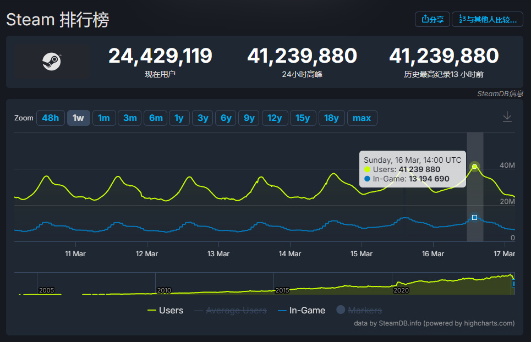The image size is (531, 342).
Task: Show max time range
Action: pos(362,118)
